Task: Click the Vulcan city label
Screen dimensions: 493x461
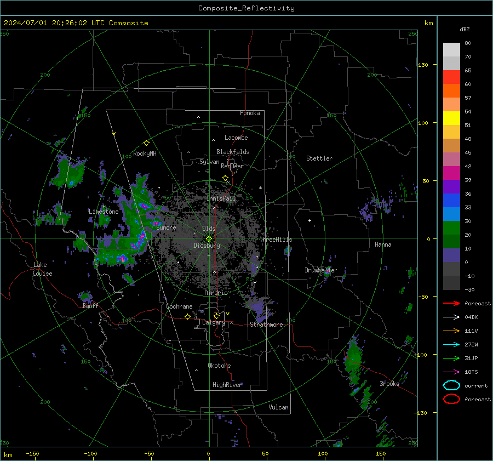Action: (x=278, y=407)
